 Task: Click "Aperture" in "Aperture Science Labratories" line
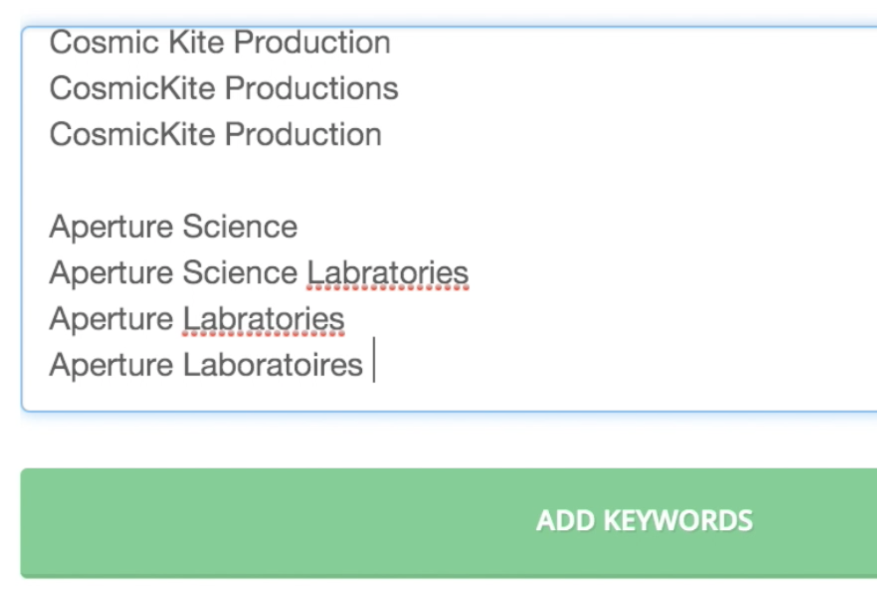coord(111,273)
